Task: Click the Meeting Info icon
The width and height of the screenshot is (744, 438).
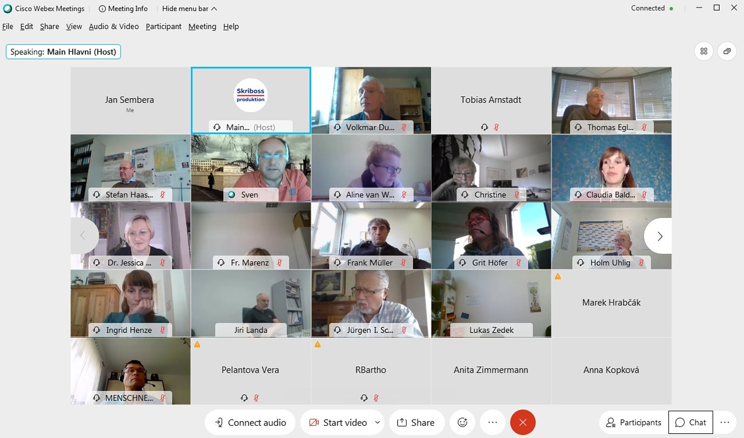Action: (102, 9)
